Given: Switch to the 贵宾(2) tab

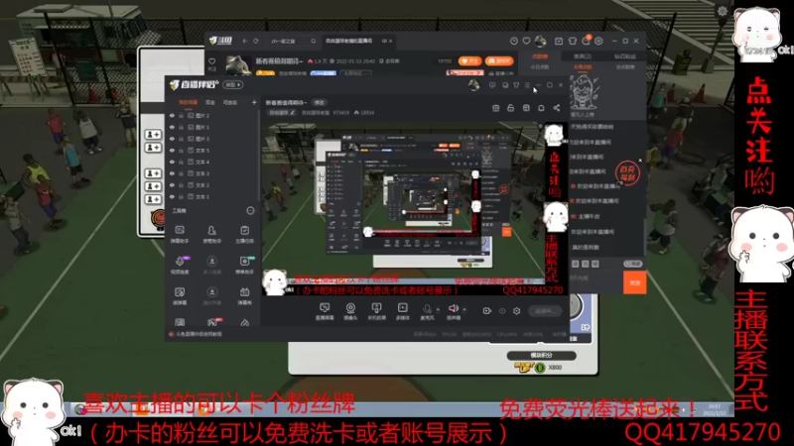Looking at the screenshot, I should [x=583, y=56].
